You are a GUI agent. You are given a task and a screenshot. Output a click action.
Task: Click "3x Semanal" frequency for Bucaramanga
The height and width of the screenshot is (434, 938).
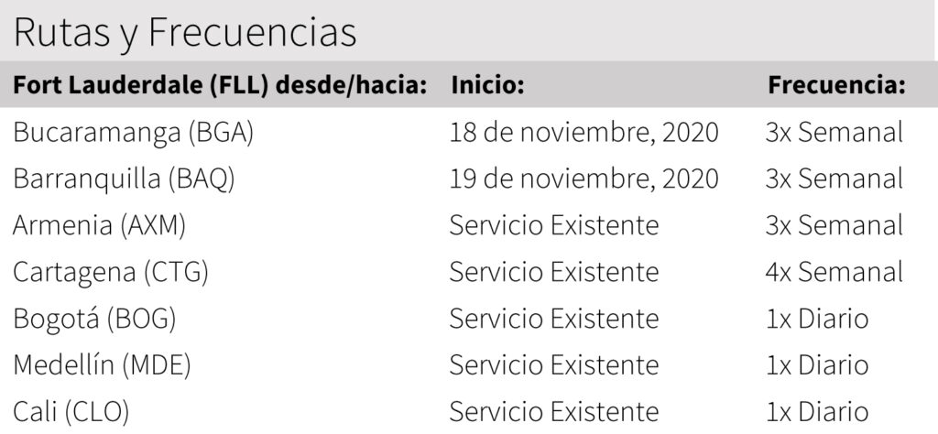tap(834, 132)
